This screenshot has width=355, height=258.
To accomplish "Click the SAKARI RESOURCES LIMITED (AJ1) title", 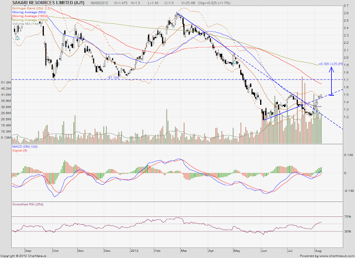I will 48,3.
